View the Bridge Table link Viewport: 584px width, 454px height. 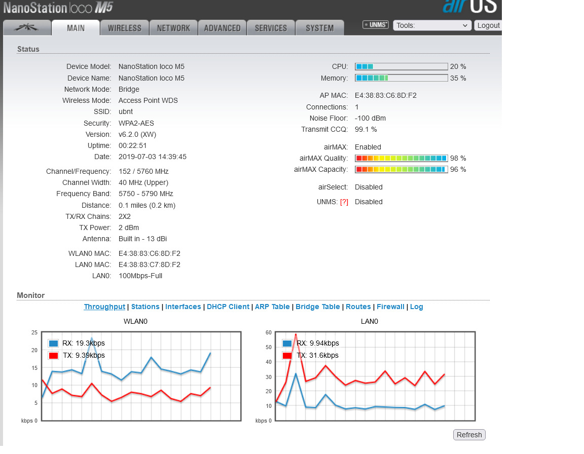(x=318, y=307)
